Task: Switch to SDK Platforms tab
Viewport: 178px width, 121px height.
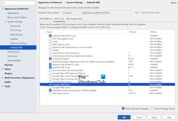Action: tap(46, 19)
